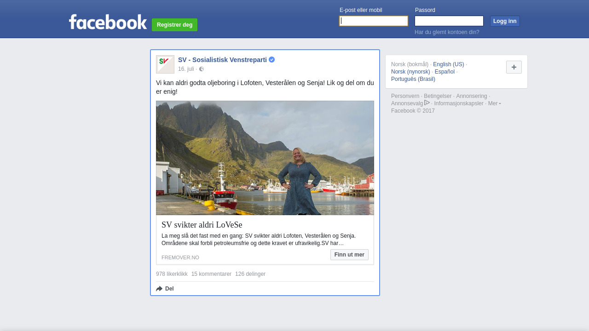
Task: Click the post text Vi kan aldri godta
Action: [x=265, y=87]
